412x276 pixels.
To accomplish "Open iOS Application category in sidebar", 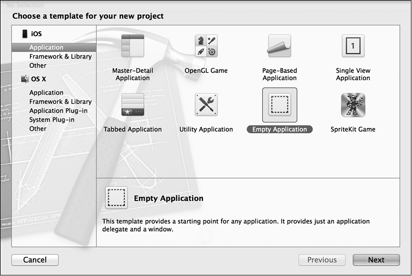I will coord(46,47).
